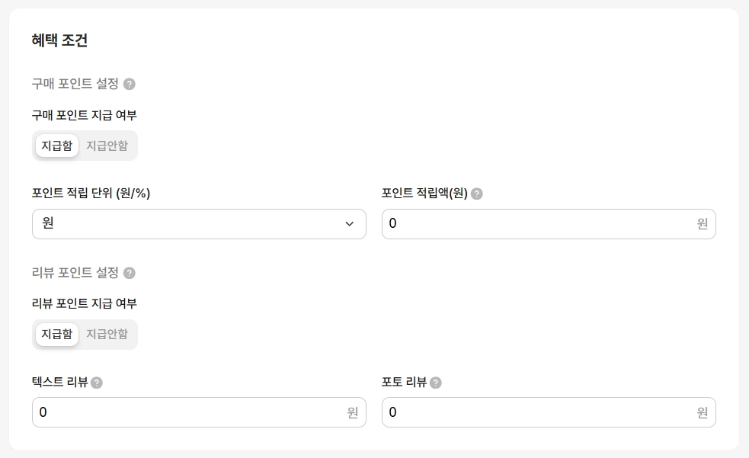Click the 구매 포인트 설정 subsection title text
This screenshot has height=458, width=749.
(x=75, y=84)
